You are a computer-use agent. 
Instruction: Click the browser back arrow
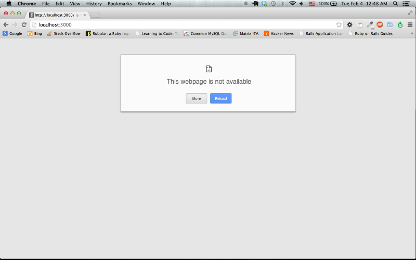coord(6,24)
